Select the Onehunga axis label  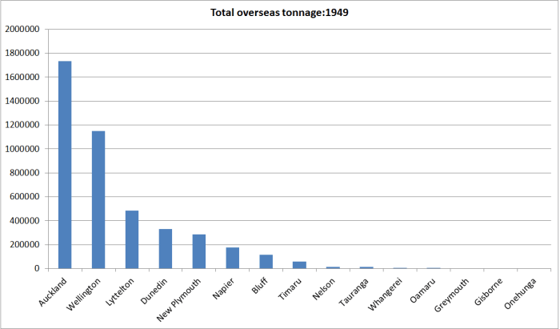pyautogui.click(x=520, y=294)
